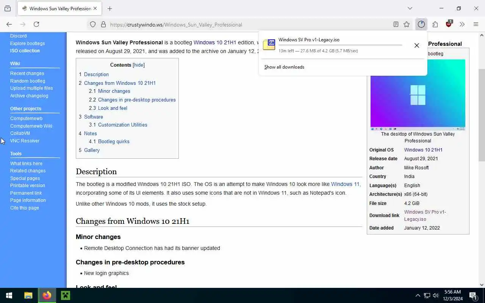This screenshot has width=485, height=303.
Task: Close the Windows Sun Valley Professional tab
Action: [95, 8]
